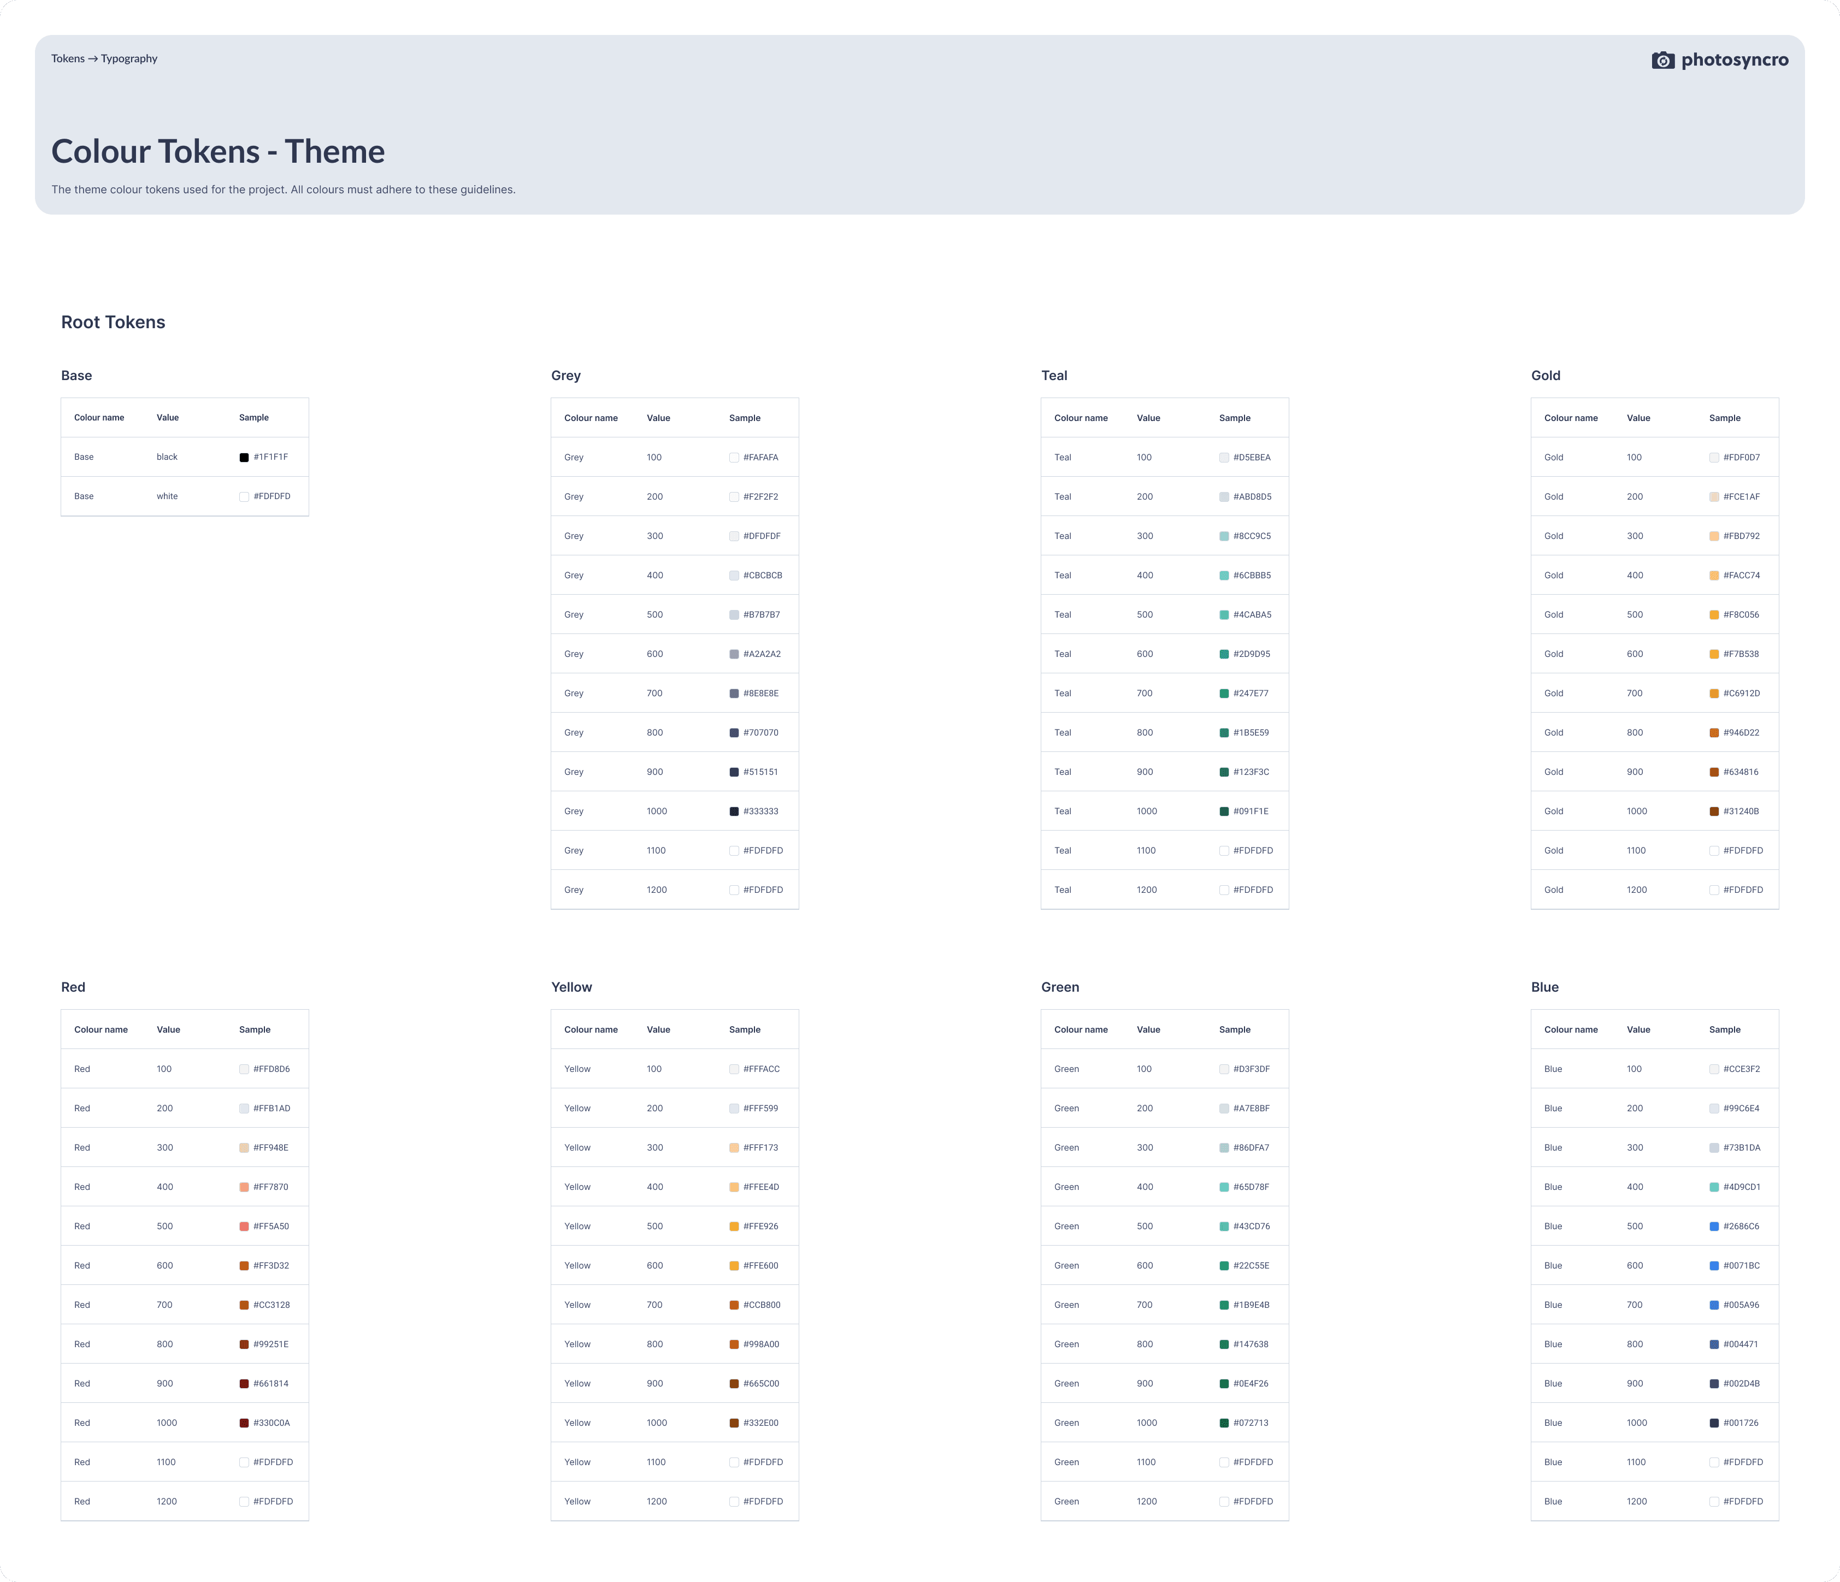The width and height of the screenshot is (1840, 1582).
Task: Select the Blue 600 #0071BC swatch
Action: click(x=1714, y=1266)
